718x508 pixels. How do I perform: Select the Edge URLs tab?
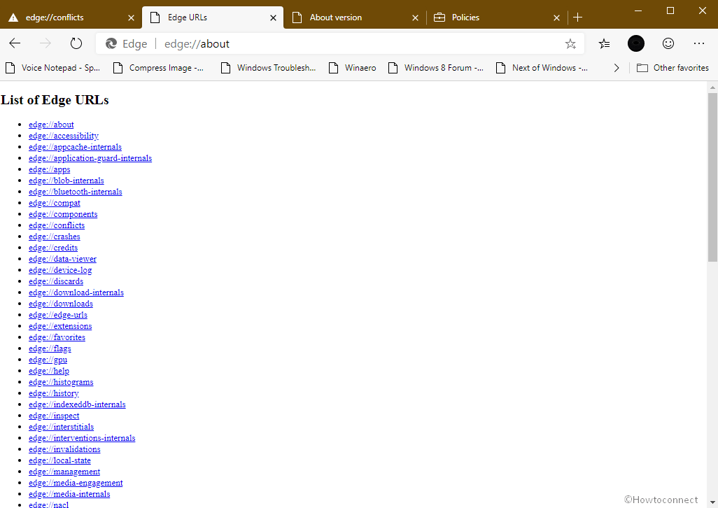tap(213, 17)
